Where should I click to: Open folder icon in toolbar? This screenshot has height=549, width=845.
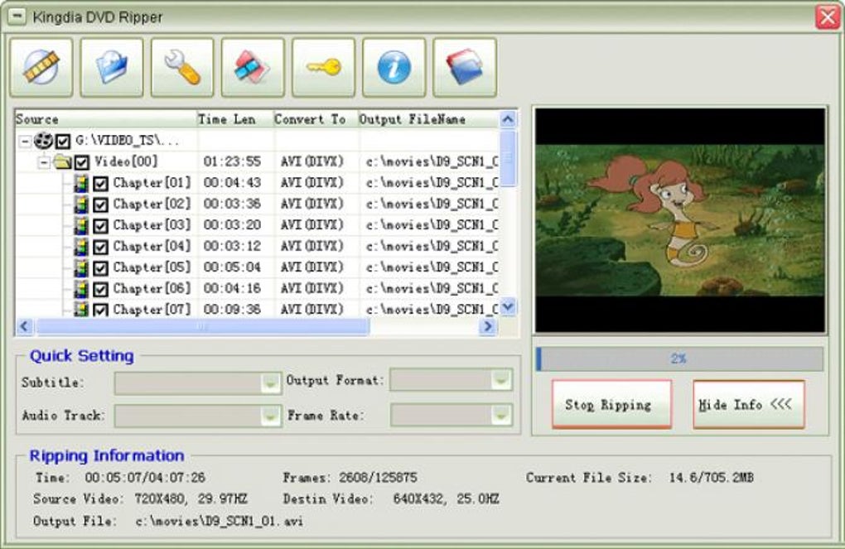[x=112, y=67]
